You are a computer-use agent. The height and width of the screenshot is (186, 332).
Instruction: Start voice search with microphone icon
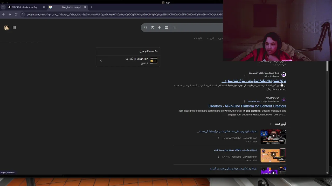[x=160, y=28]
